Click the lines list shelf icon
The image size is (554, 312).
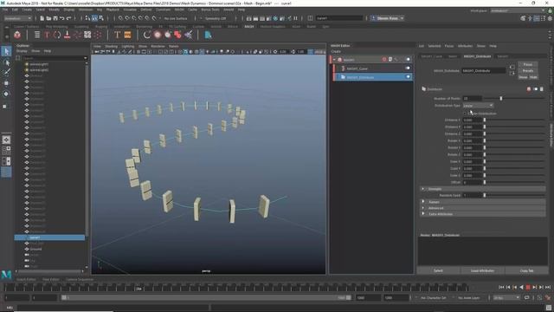coord(36,35)
